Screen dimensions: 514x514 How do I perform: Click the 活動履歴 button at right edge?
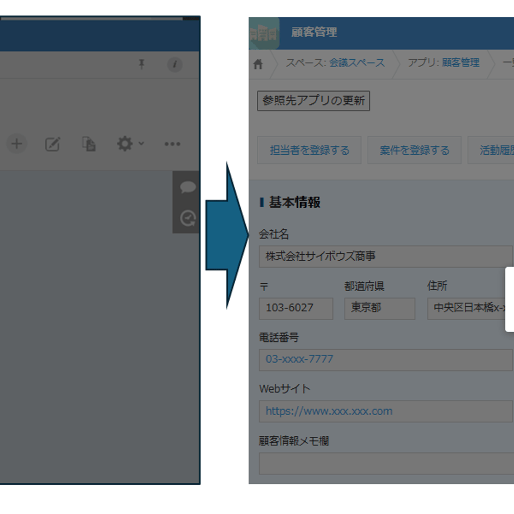pyautogui.click(x=491, y=150)
